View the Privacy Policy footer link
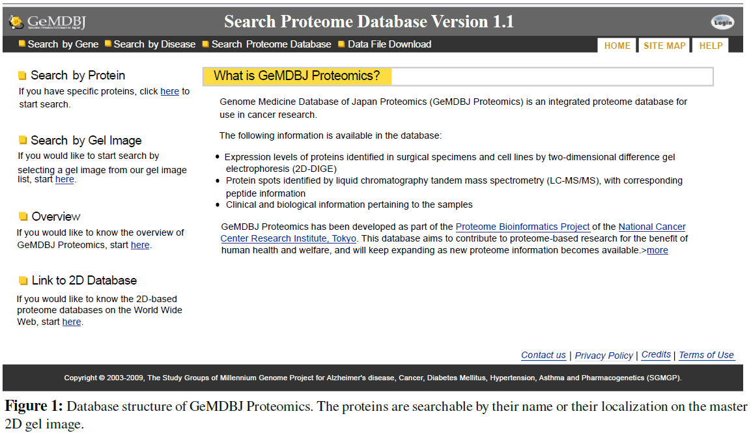751x433 pixels. pyautogui.click(x=604, y=356)
